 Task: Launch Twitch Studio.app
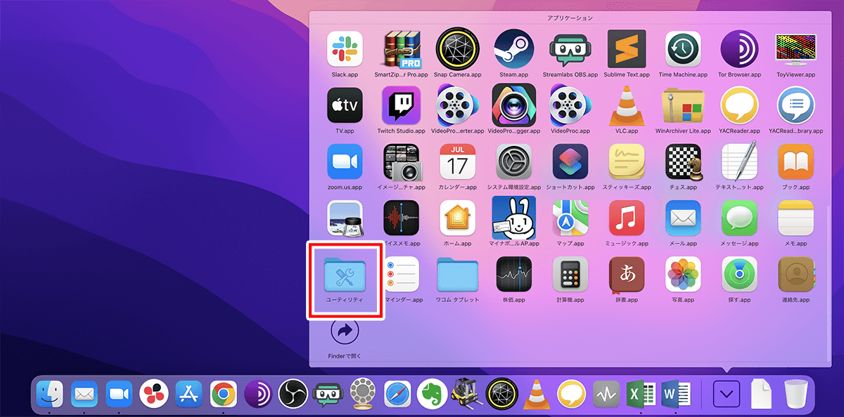(x=401, y=105)
